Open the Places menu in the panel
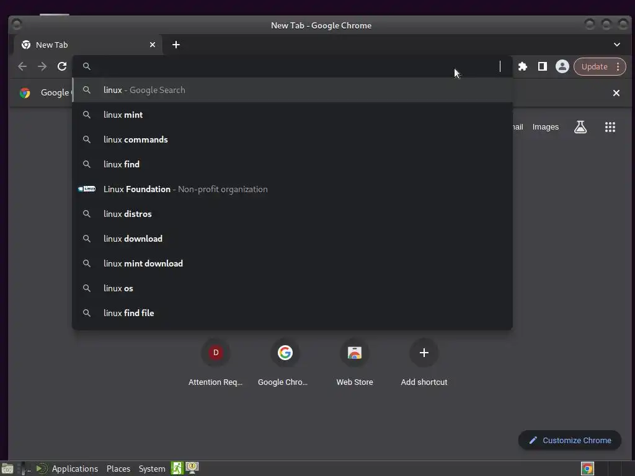Image resolution: width=635 pixels, height=476 pixels. (118, 469)
